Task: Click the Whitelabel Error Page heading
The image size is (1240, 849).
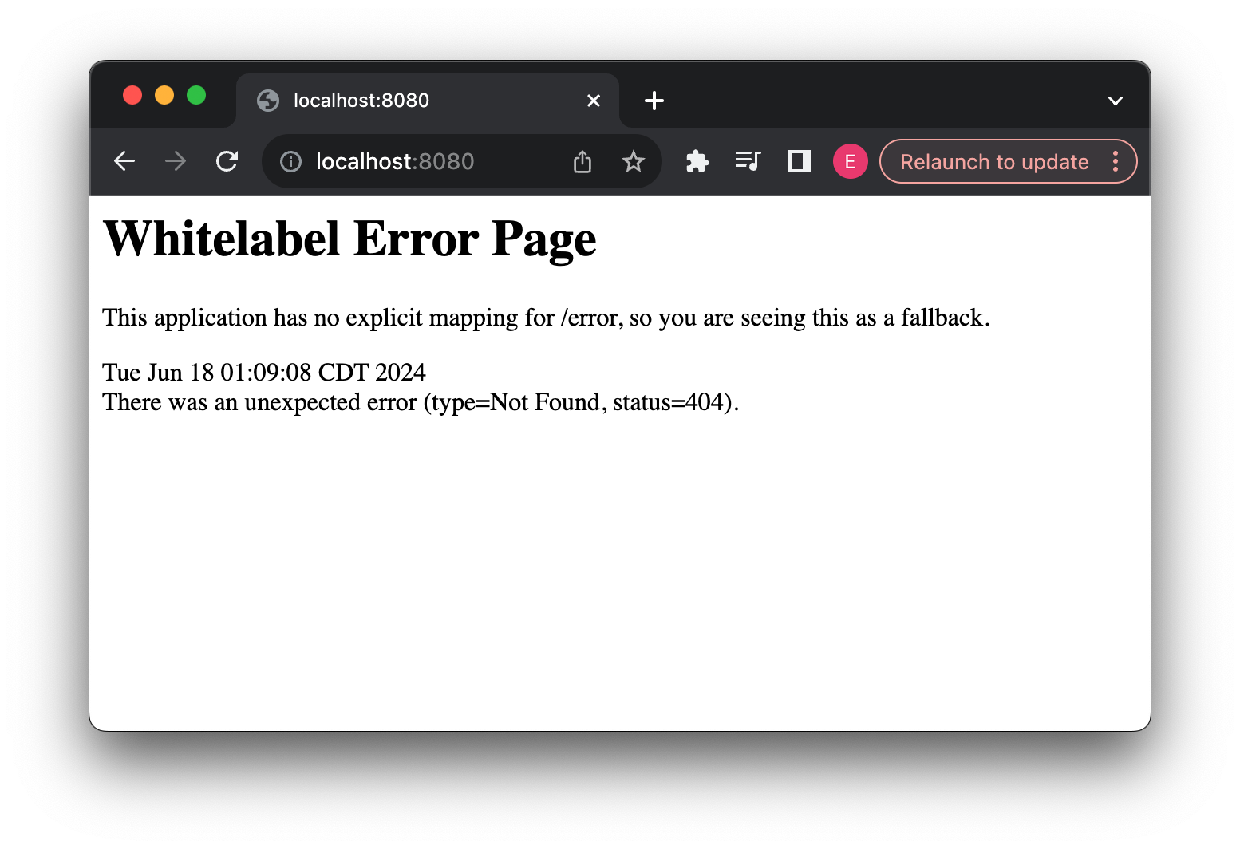Action: (349, 239)
